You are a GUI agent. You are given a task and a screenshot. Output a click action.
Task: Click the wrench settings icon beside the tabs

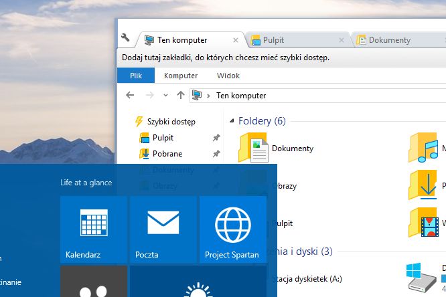125,37
